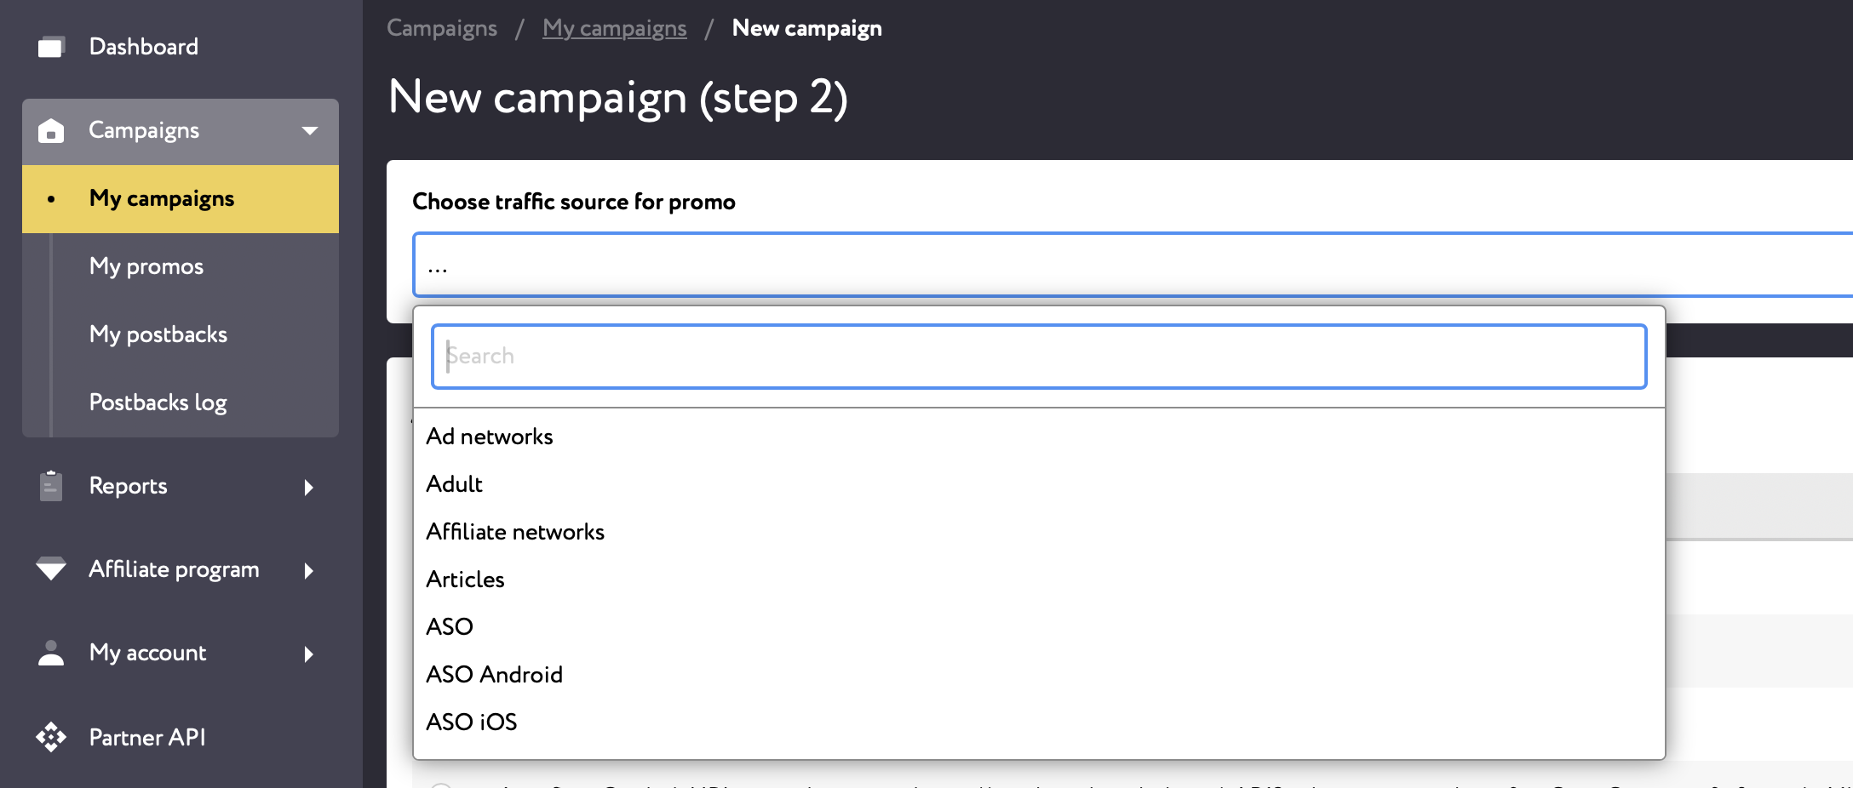Expand the Reports submenu arrow
1853x788 pixels.
(309, 487)
